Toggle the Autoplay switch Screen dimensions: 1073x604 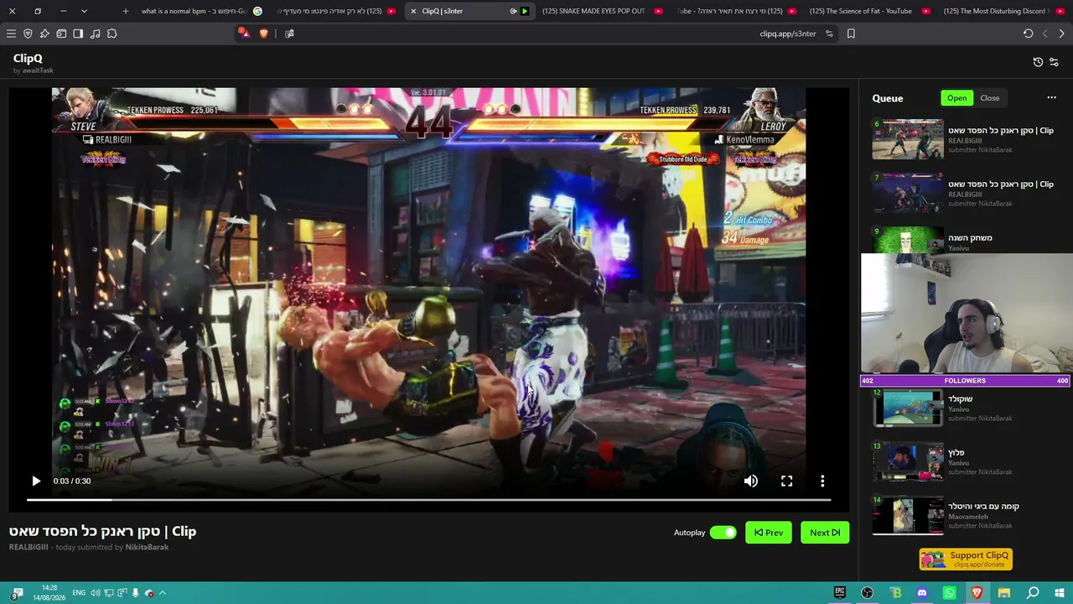coord(723,533)
